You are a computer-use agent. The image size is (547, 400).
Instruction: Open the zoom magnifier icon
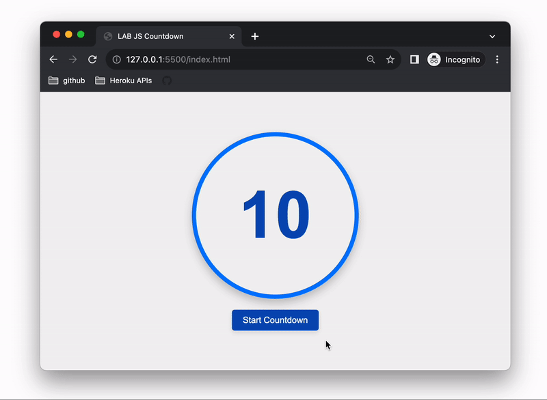tap(371, 60)
